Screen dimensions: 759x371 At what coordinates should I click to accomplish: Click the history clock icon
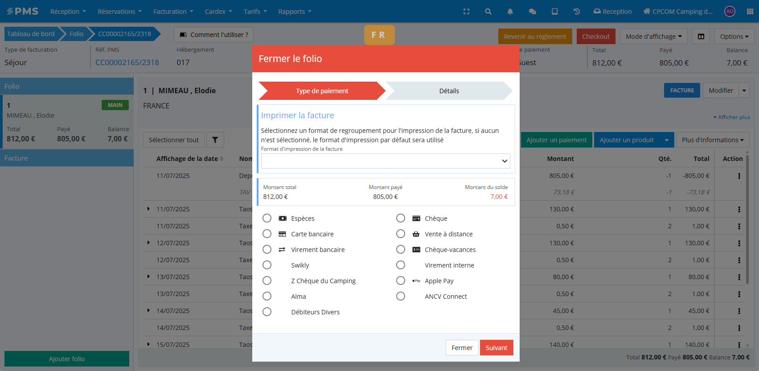click(x=576, y=12)
